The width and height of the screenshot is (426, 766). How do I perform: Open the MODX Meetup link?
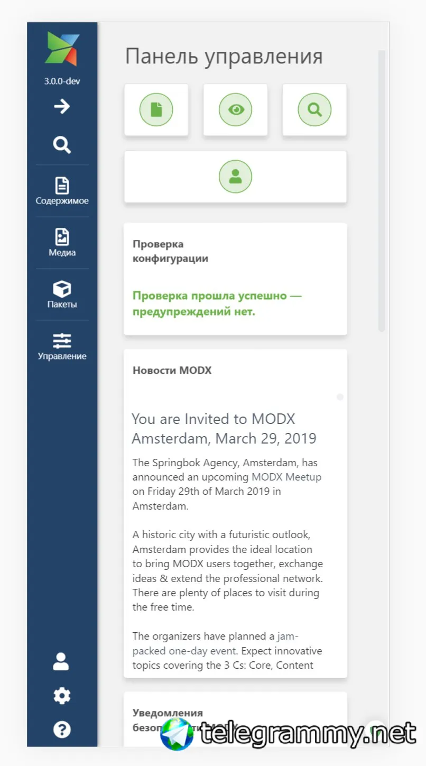click(x=286, y=477)
